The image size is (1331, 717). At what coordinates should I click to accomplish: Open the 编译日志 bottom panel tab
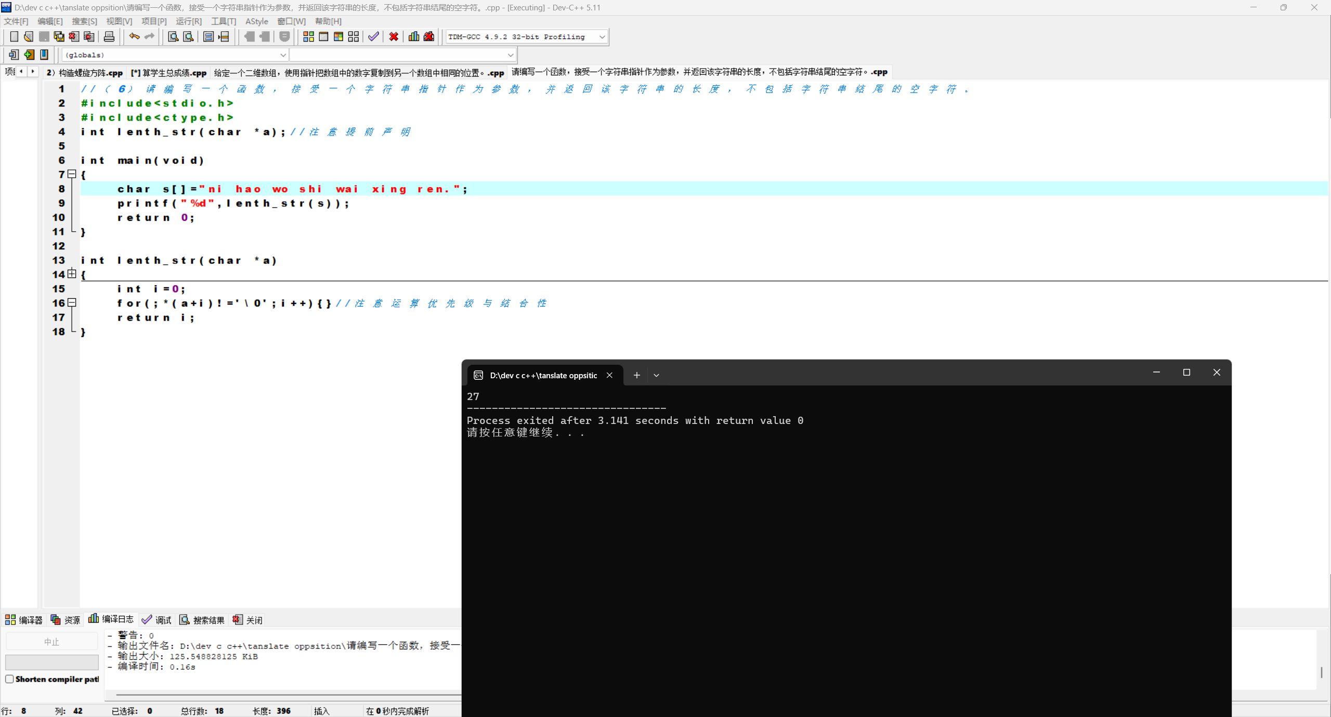click(x=111, y=619)
